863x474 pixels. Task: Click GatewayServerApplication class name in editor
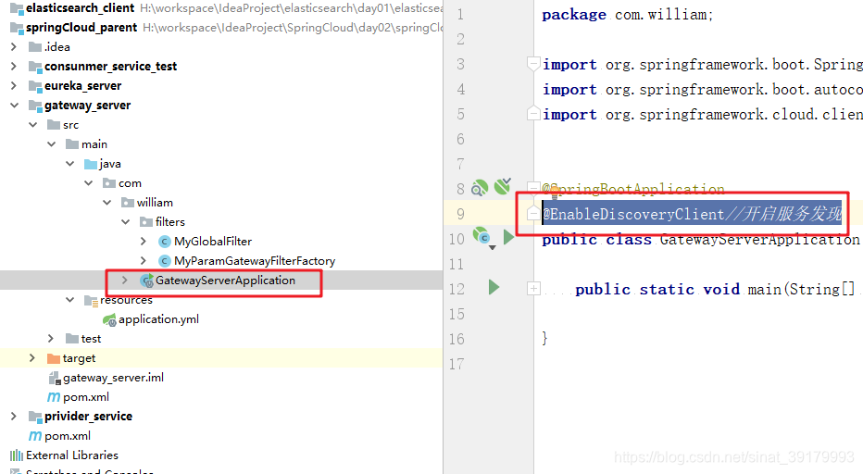tap(759, 240)
